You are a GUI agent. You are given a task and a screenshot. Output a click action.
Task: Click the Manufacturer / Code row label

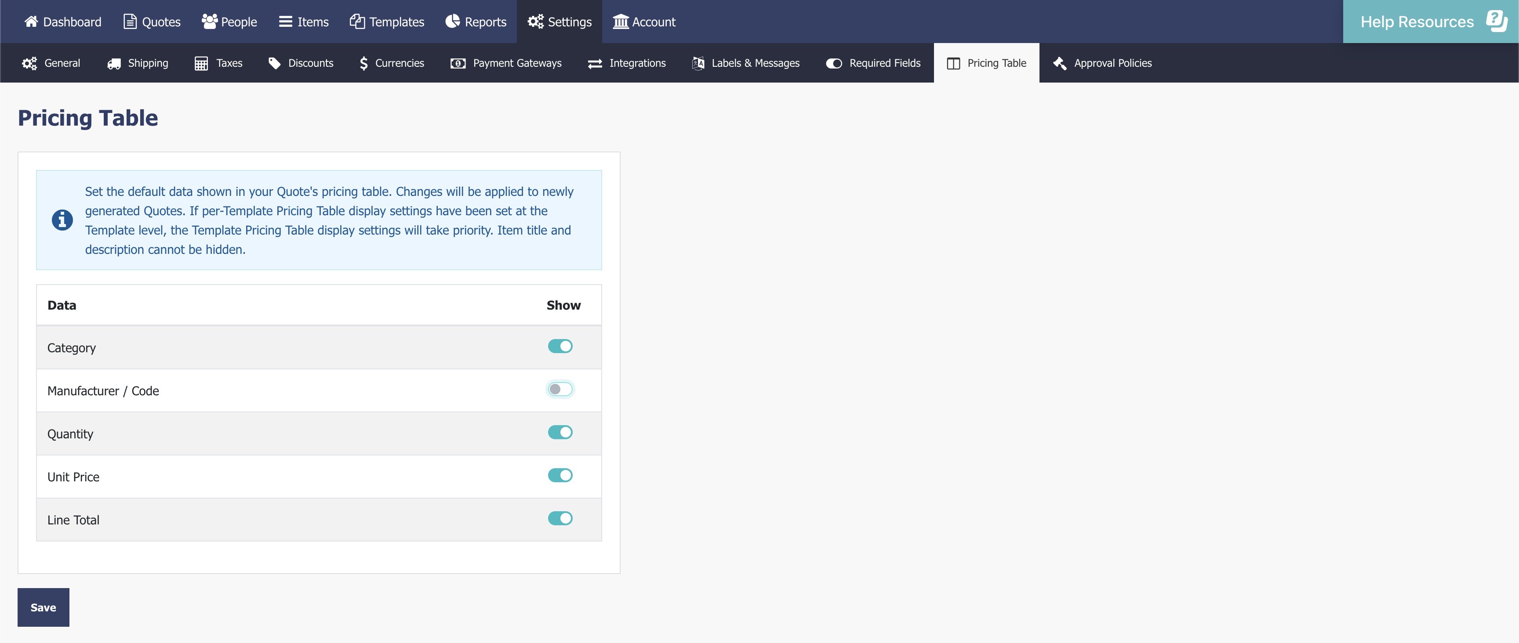pyautogui.click(x=103, y=391)
